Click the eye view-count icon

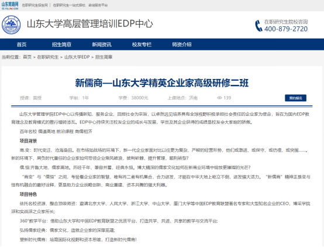coord(219,98)
